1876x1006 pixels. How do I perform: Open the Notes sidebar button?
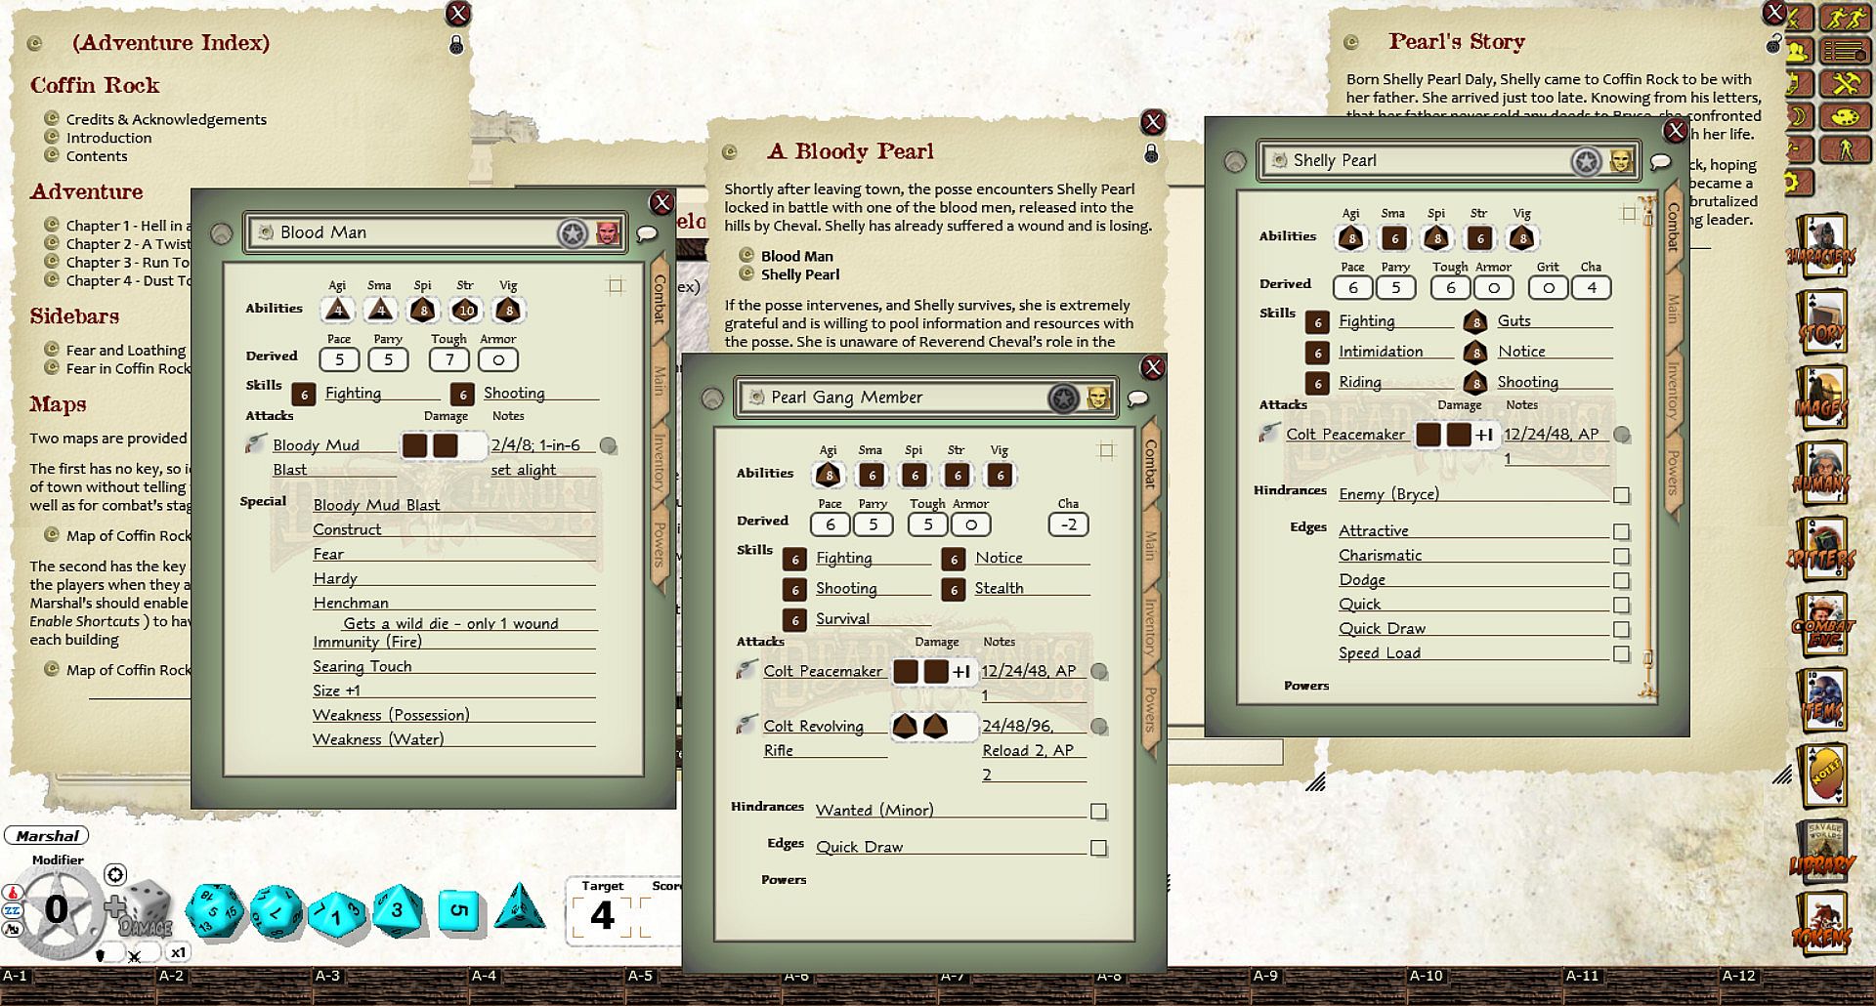[x=1821, y=777]
